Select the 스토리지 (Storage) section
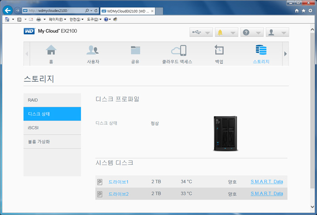 (x=261, y=54)
